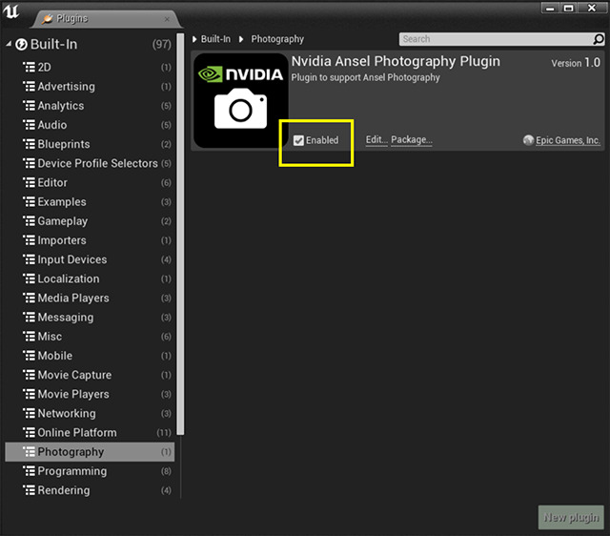Click the Built-In breadcrumb label
The height and width of the screenshot is (536, 610).
point(215,39)
